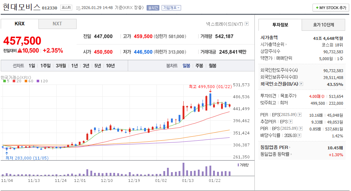
Task: Select the 5년 line chart period
Action: (x=98, y=66)
